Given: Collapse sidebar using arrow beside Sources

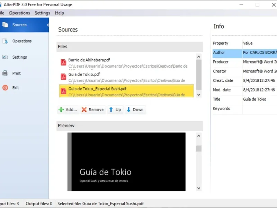Looking at the screenshot, I should (47, 25).
